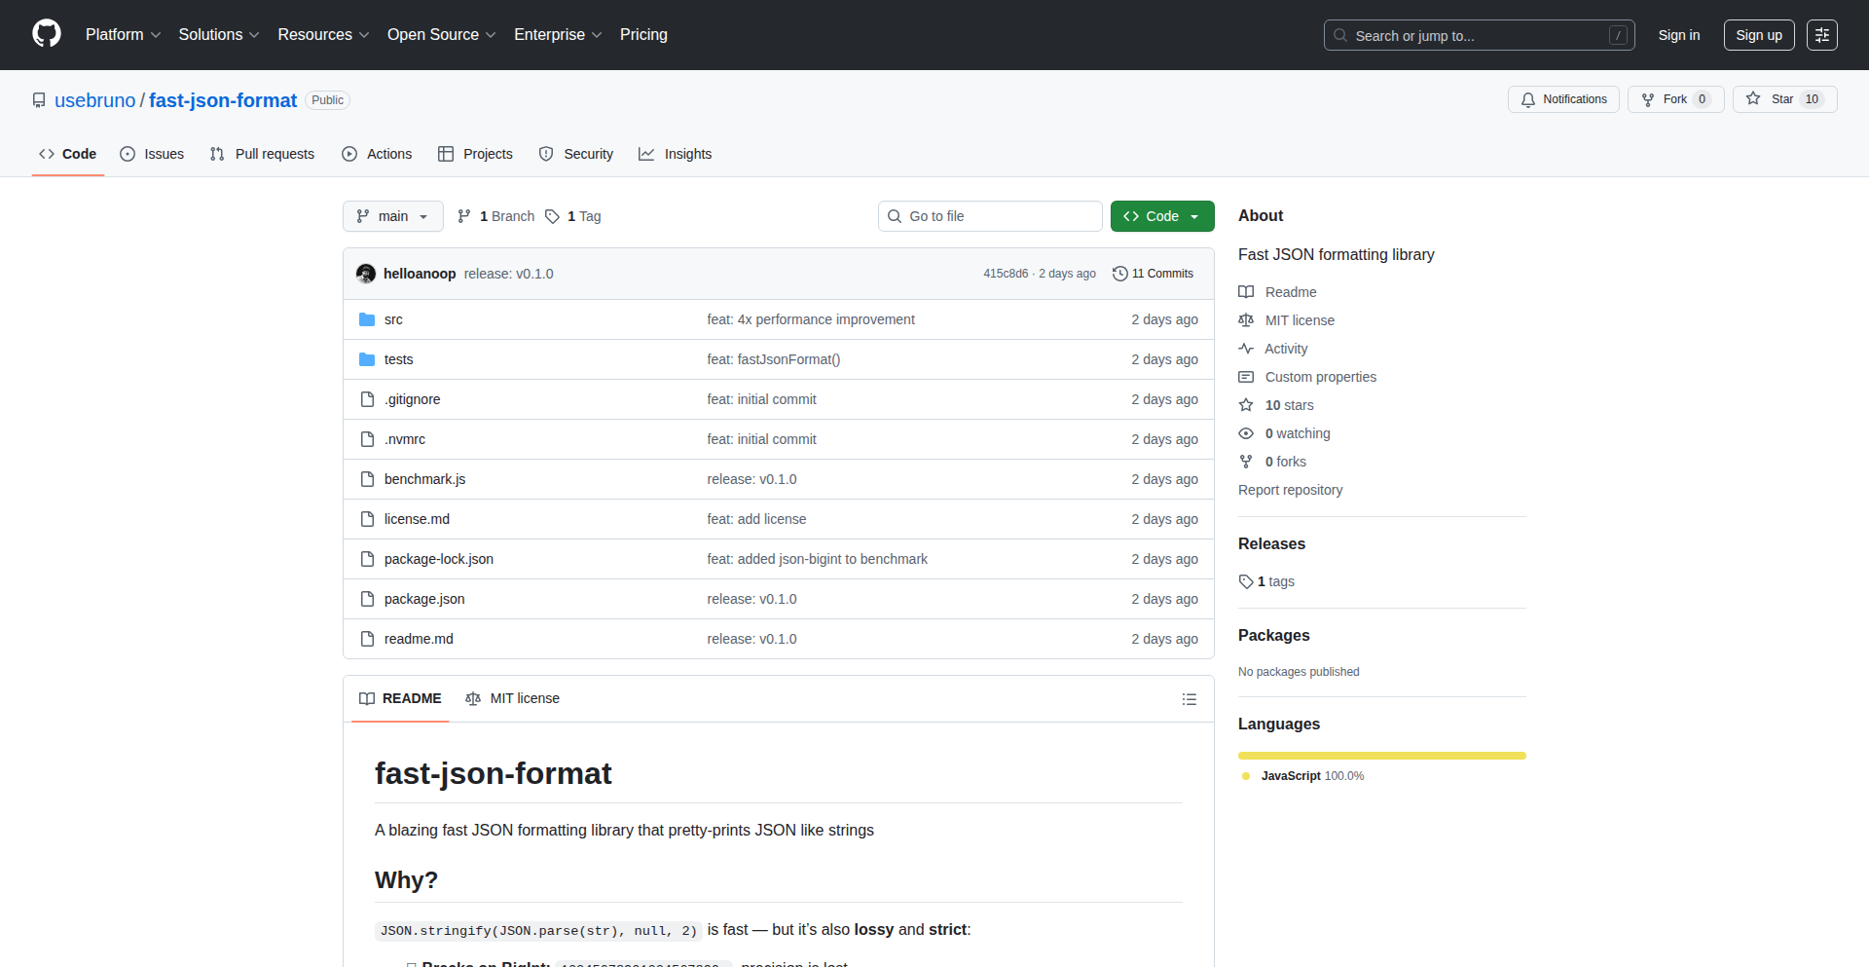This screenshot has height=967, width=1869.
Task: Select the MIT license tab in file viewer
Action: tap(513, 698)
